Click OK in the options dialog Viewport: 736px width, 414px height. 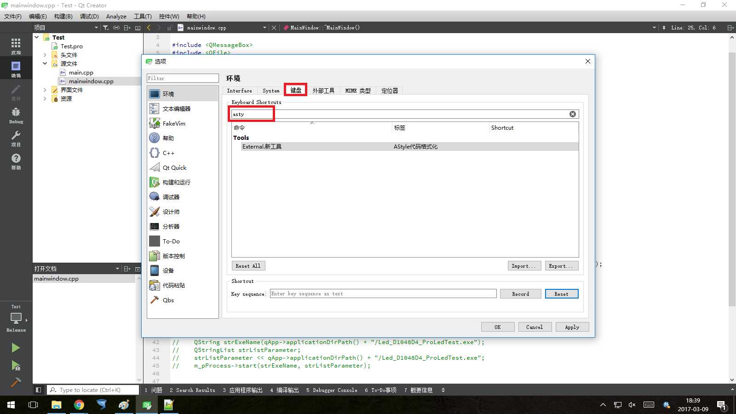498,327
